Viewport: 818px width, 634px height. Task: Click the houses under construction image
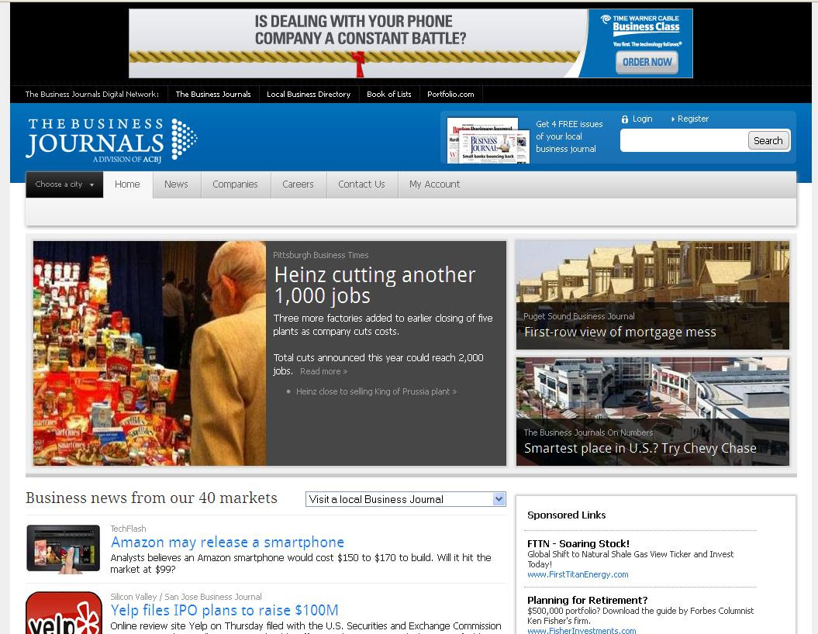pyautogui.click(x=653, y=295)
